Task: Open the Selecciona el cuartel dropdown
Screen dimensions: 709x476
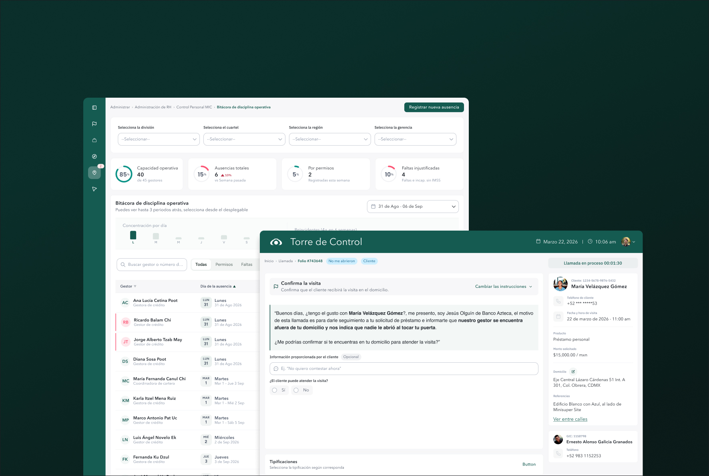Action: [244, 139]
